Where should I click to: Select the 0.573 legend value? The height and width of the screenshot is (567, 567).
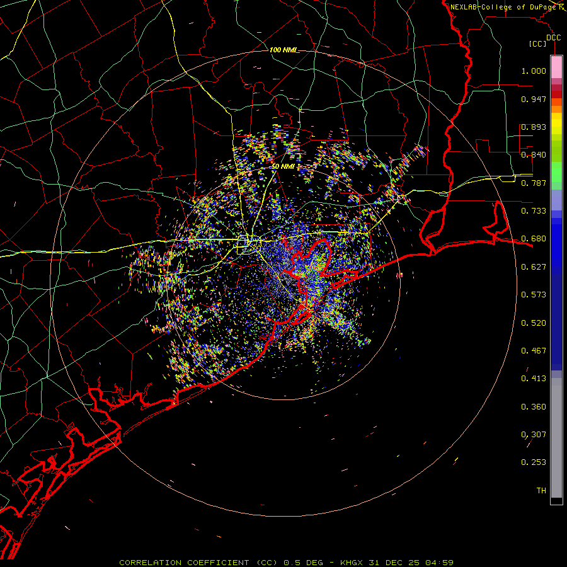coord(534,295)
